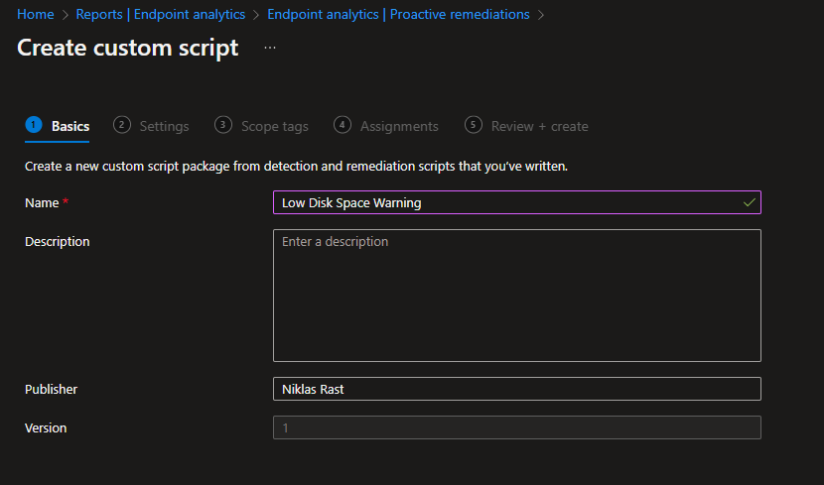824x485 pixels.
Task: Click chevron after Reports Endpoint analytics breadcrumb
Action: click(256, 15)
